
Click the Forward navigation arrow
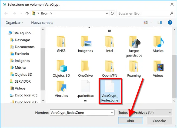(14, 14)
